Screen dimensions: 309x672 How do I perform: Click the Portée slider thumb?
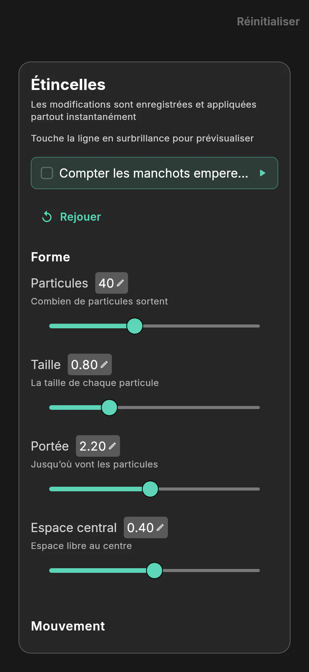[x=150, y=489]
